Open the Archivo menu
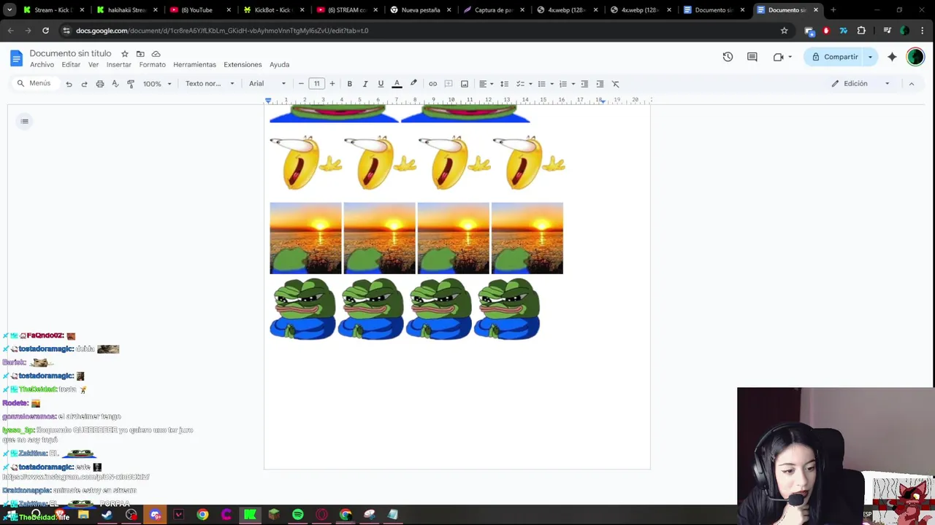The image size is (935, 525). [x=42, y=65]
